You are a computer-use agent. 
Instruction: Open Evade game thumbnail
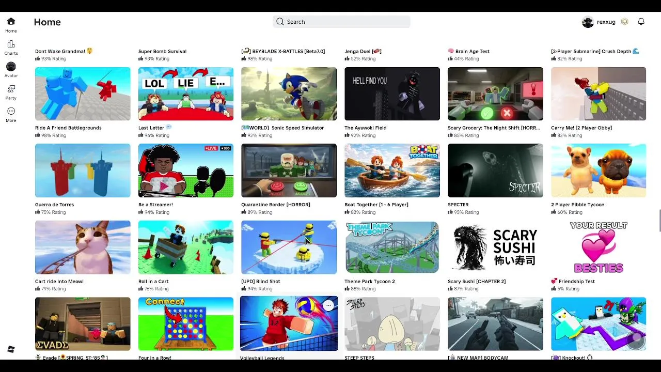83,324
